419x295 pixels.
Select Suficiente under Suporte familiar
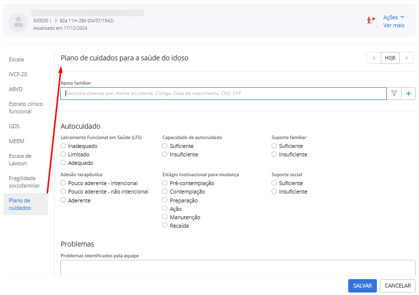click(x=274, y=146)
